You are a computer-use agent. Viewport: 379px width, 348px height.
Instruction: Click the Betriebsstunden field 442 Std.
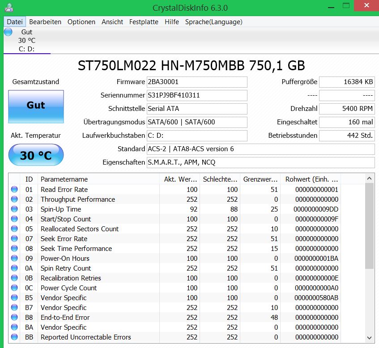(x=347, y=136)
